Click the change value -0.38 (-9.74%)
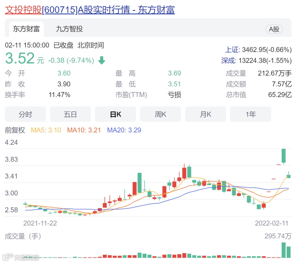Viewport: 301px width, 263px height. pyautogui.click(x=71, y=60)
